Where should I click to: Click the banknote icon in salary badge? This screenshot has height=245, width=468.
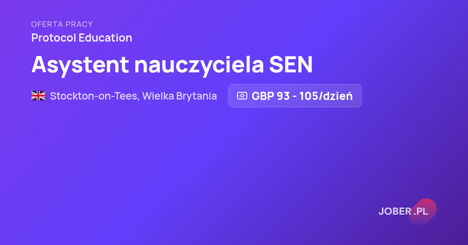[242, 96]
